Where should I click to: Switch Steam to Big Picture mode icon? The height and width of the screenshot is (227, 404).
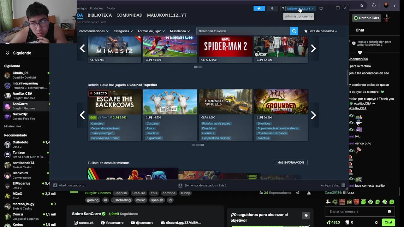tap(321, 9)
